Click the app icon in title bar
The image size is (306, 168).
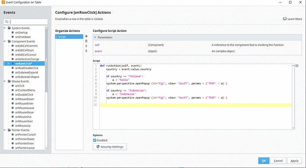tap(3, 2)
